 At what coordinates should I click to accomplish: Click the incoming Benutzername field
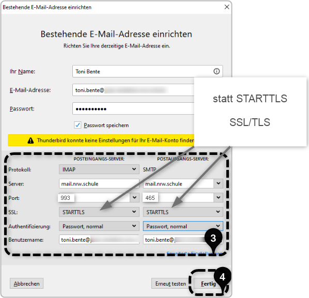click(99, 240)
